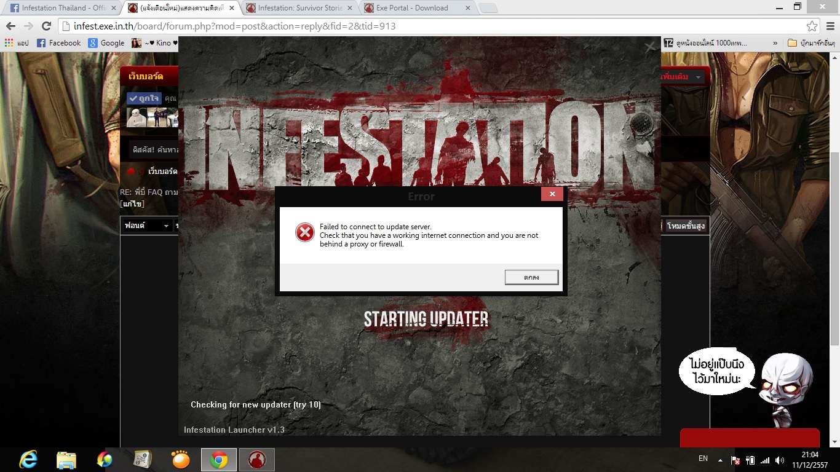The height and width of the screenshot is (472, 840).
Task: Expand the hidden bookmarks overflow chevron
Action: point(775,43)
